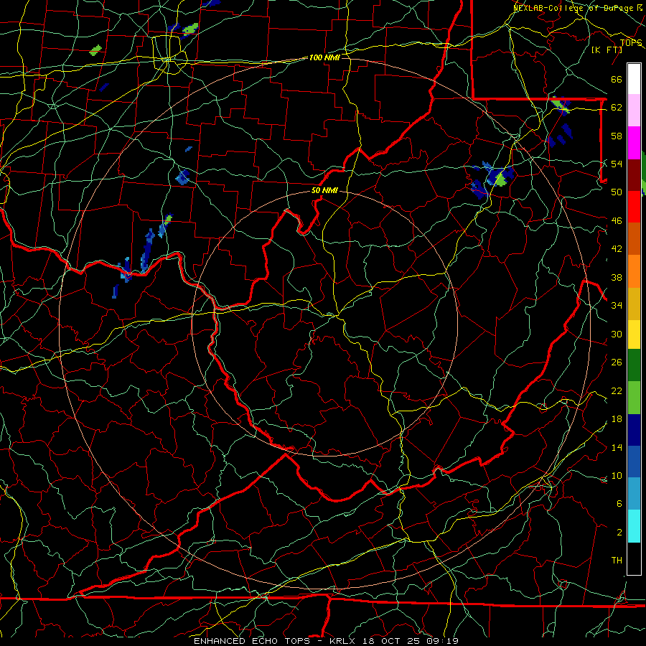The width and height of the screenshot is (646, 646).
Task: Click the 42 value on the legend
Action: click(x=617, y=249)
